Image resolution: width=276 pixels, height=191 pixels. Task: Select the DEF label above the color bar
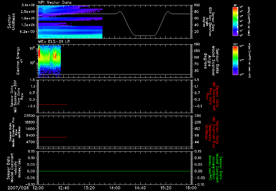coord(235,45)
